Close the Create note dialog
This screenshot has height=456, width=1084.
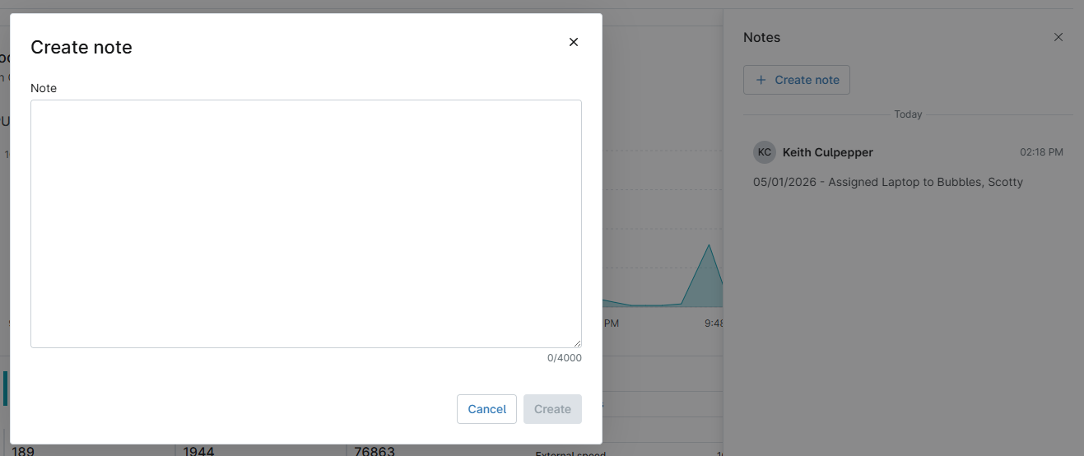574,42
